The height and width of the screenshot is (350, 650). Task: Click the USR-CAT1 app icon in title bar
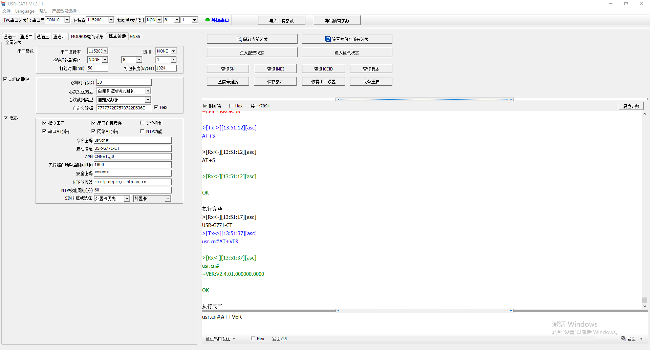[4, 4]
